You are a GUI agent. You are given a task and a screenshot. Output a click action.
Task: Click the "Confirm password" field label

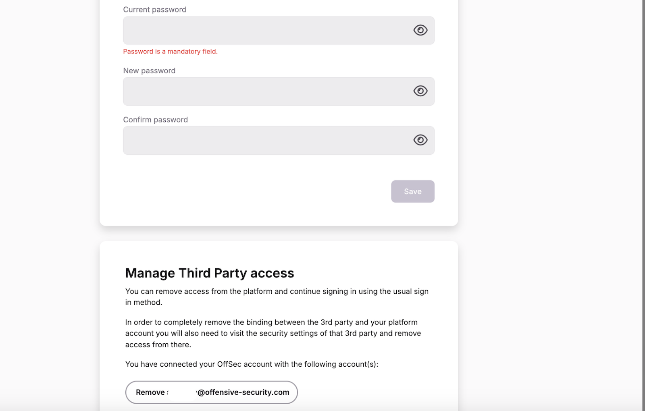point(155,120)
